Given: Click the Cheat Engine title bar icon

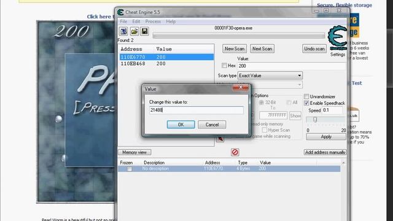Looking at the screenshot, I should [120, 12].
